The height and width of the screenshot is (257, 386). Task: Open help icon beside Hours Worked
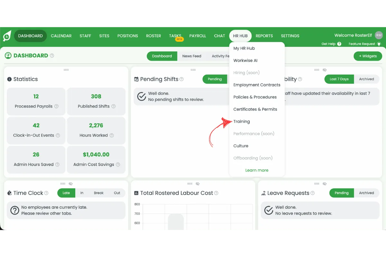(112, 135)
